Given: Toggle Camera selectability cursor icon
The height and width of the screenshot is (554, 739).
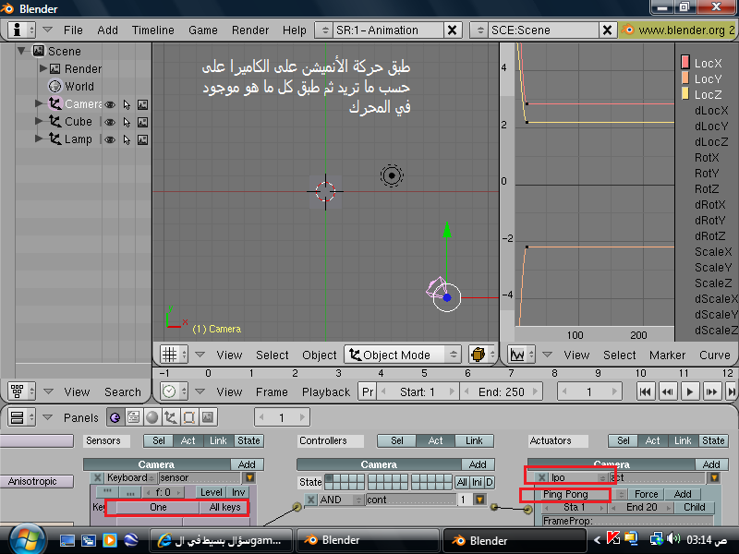Looking at the screenshot, I should [127, 104].
